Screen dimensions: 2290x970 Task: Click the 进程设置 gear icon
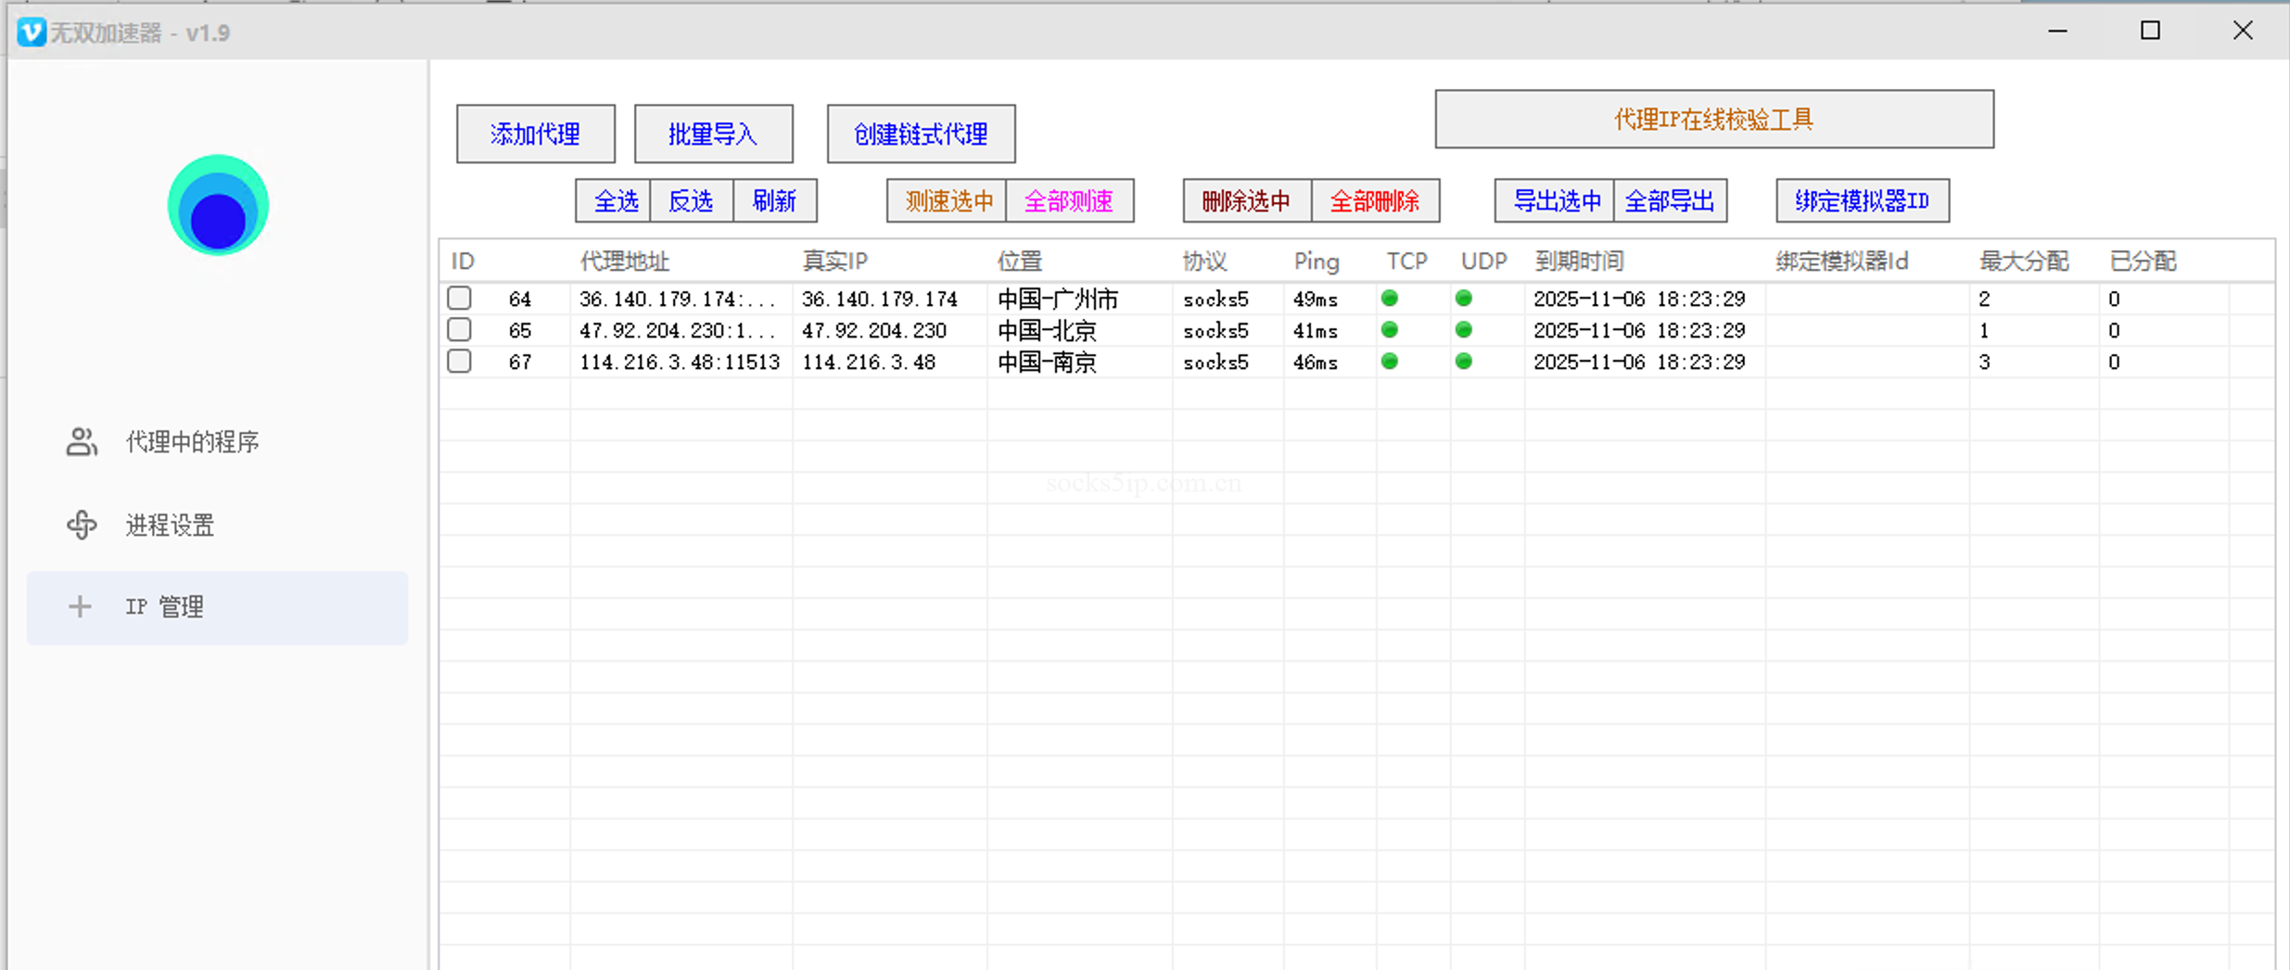pyautogui.click(x=82, y=525)
